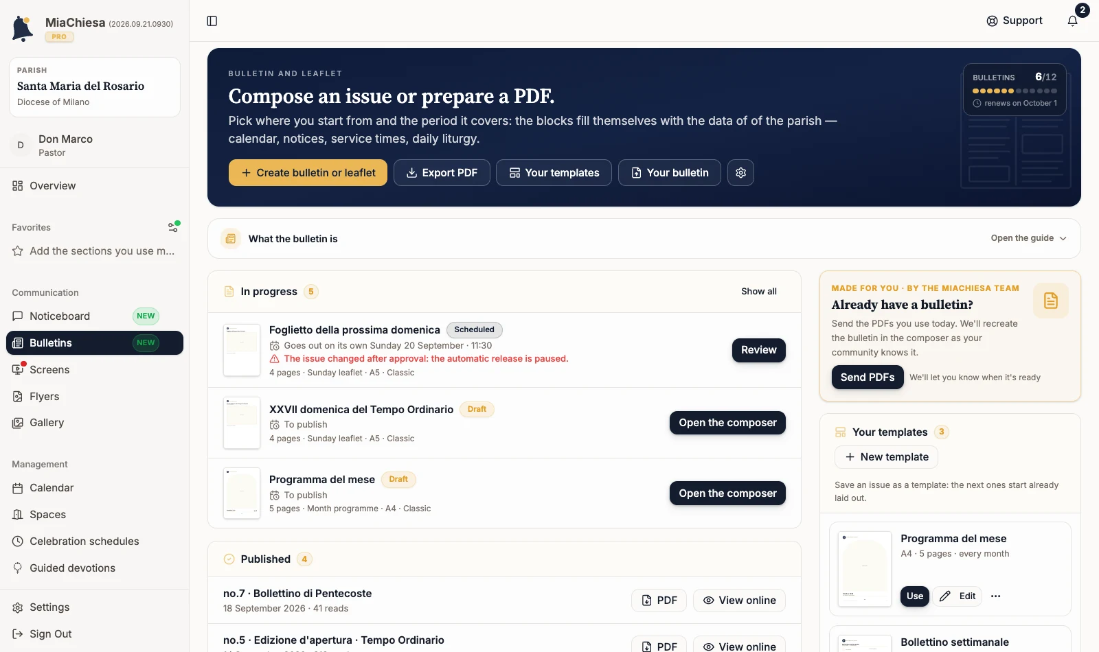
Task: Click the MiaChiesa bell logo
Action: (x=23, y=29)
